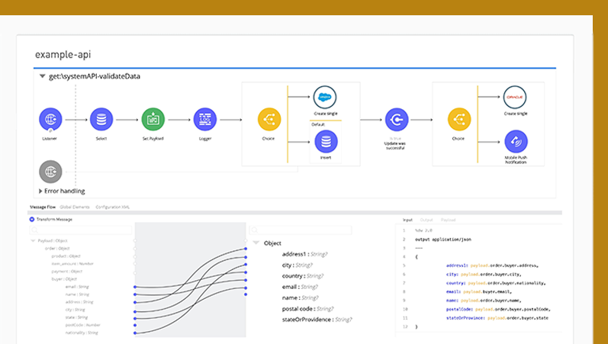Click the gray response globe icon
This screenshot has width=608, height=344.
50,172
